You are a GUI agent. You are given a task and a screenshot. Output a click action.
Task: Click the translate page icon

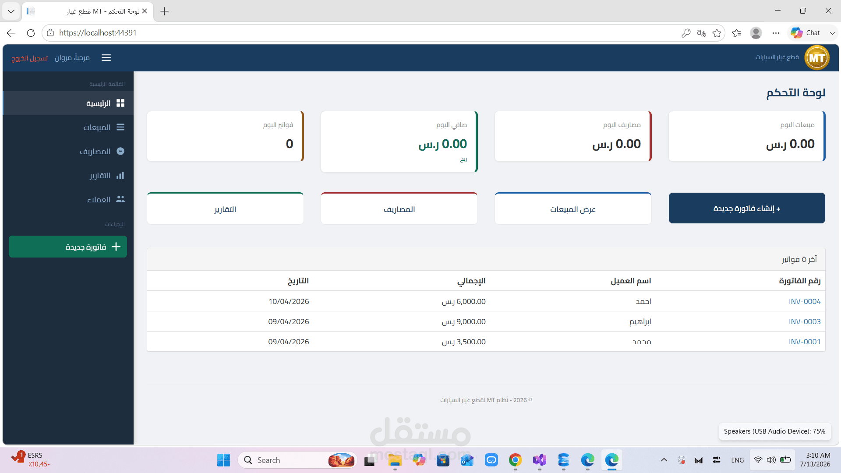701,33
